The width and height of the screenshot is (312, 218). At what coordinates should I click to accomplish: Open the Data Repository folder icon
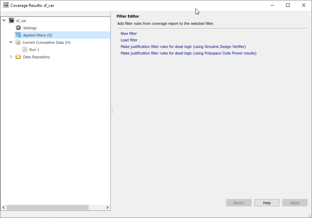[18, 56]
